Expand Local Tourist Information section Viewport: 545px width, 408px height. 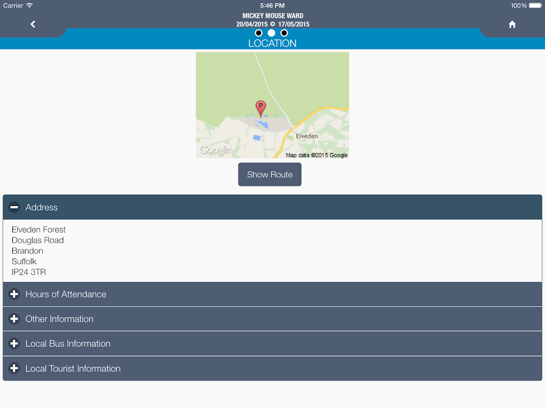[273, 368]
